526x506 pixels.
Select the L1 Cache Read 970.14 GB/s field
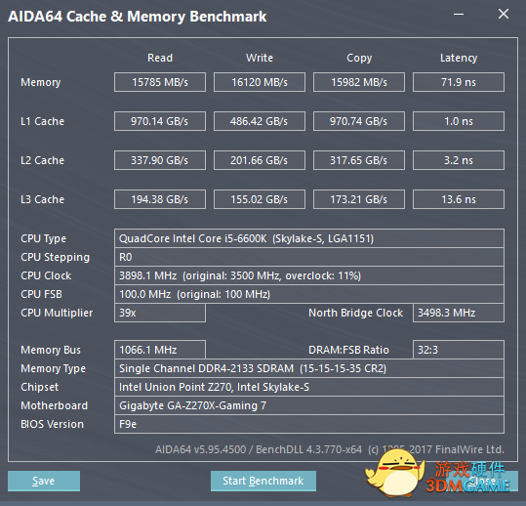click(x=160, y=121)
